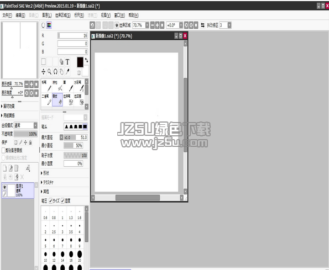This screenshot has height=270, width=329.
Task: Toggle pen pressure density checkbox
Action: [62, 200]
